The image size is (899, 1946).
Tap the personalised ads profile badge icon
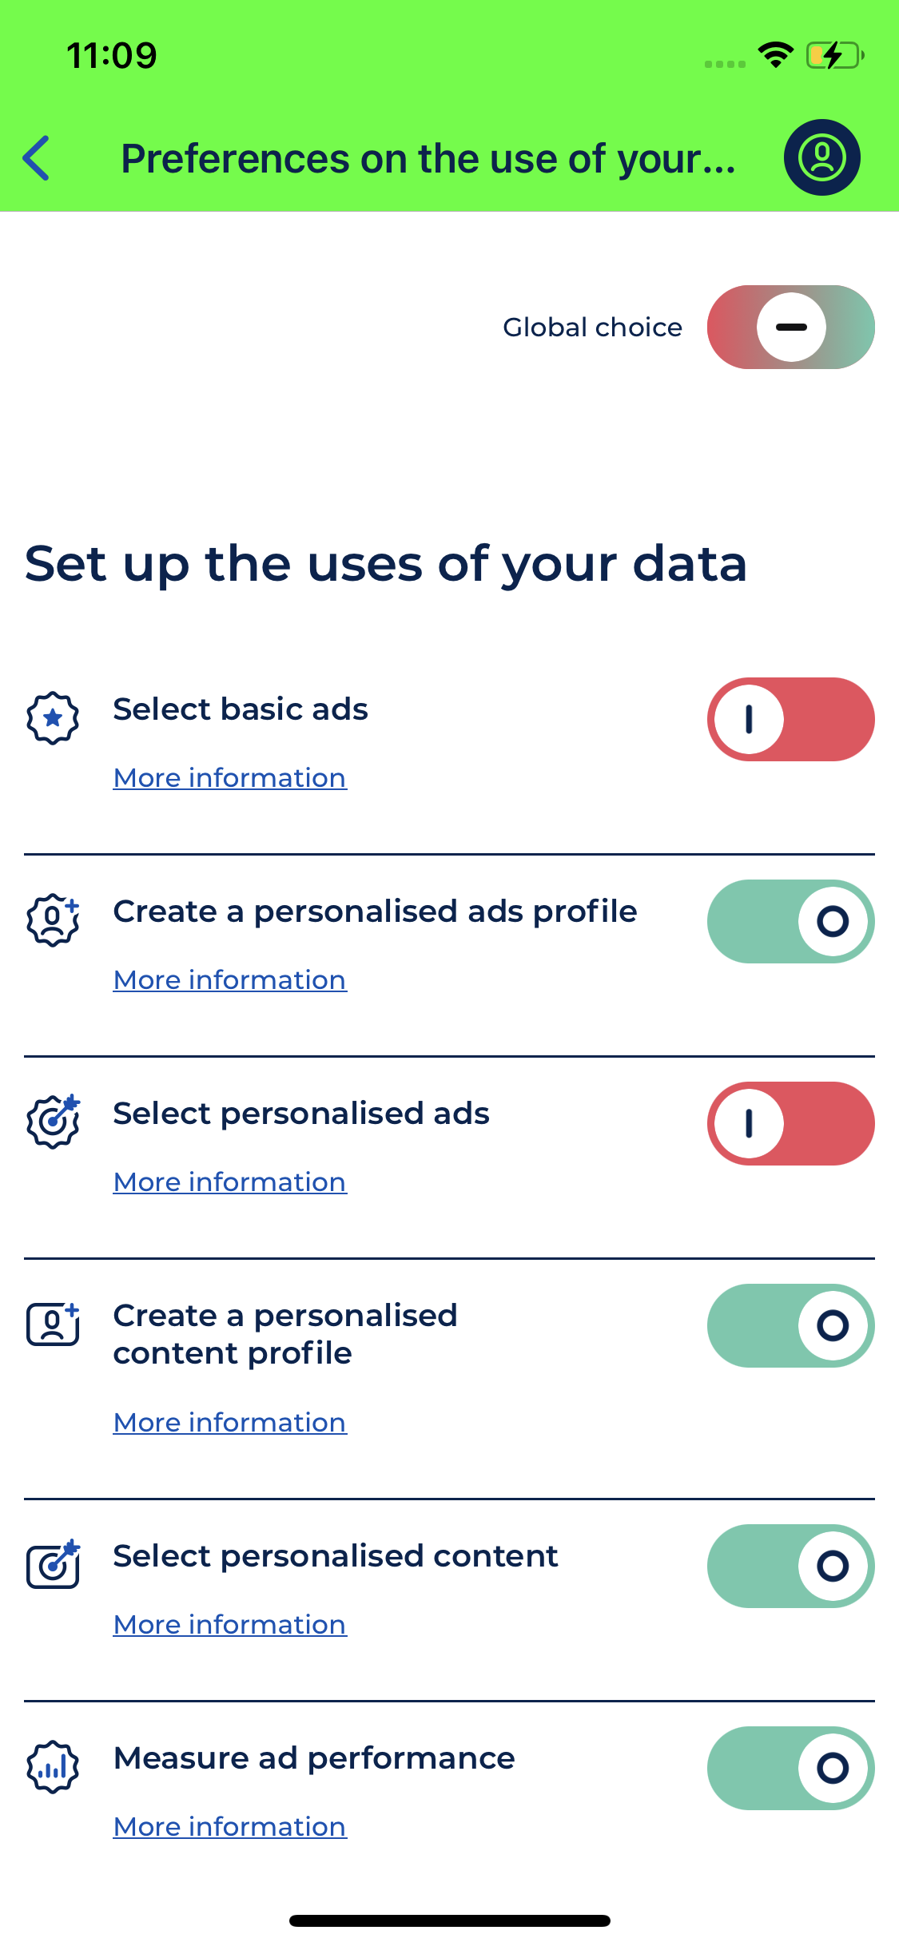click(53, 920)
